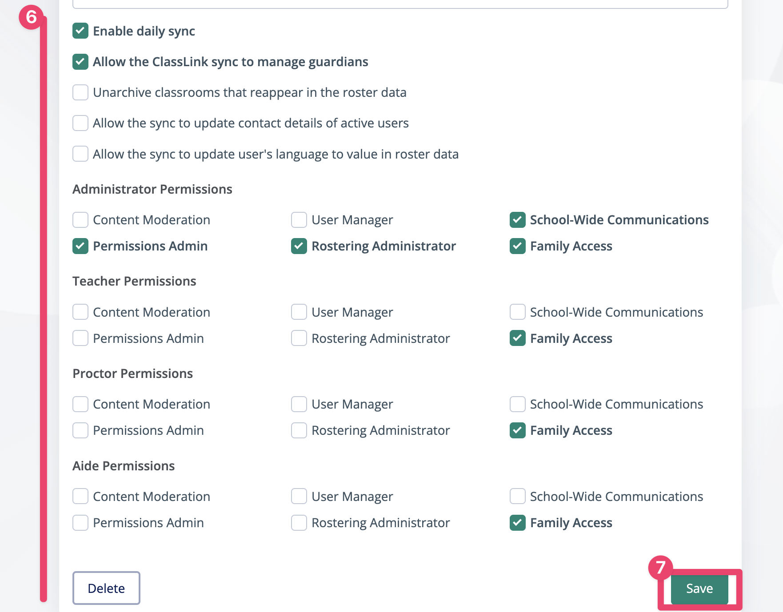Check Aide School-Wide Communications
The height and width of the screenshot is (612, 783).
pyautogui.click(x=518, y=497)
